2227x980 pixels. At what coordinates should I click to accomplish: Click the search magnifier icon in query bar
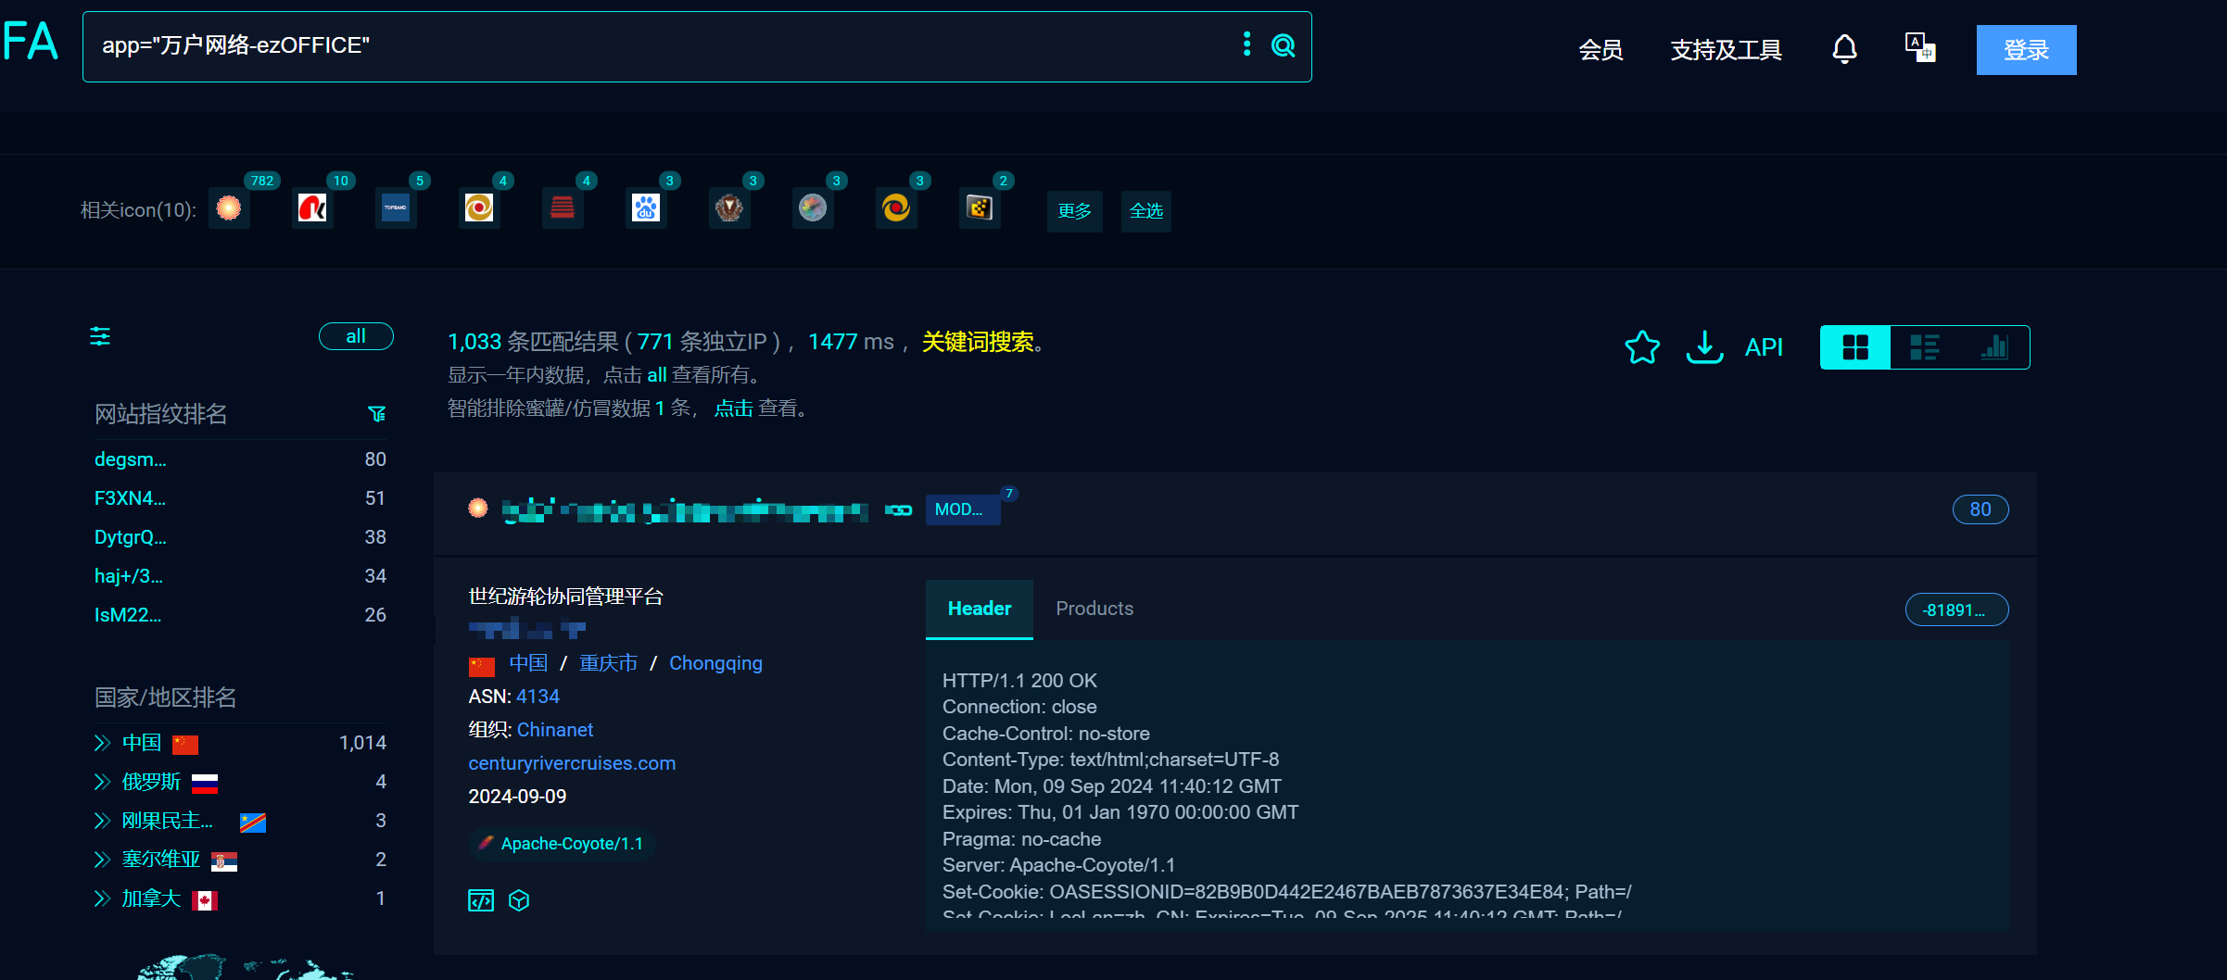coord(1283,45)
